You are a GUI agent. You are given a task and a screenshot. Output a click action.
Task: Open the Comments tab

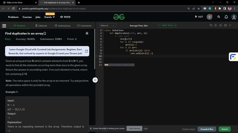pos(84,25)
